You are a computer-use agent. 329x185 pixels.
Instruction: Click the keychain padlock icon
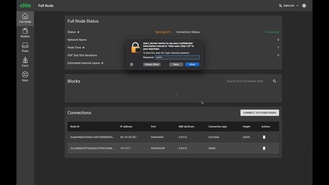135,48
